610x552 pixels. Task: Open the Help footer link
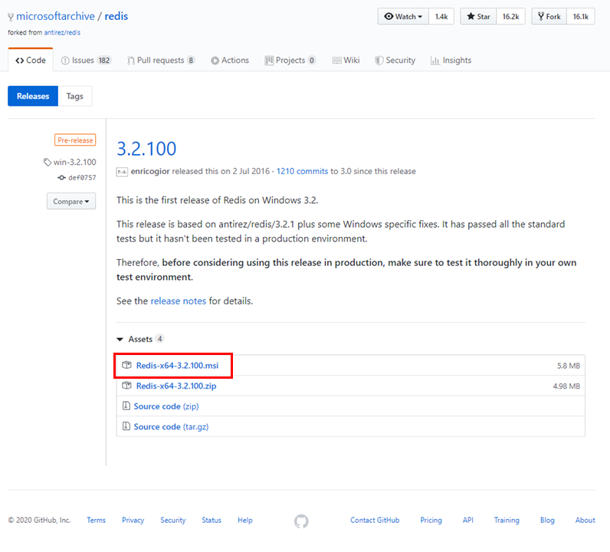(x=245, y=520)
